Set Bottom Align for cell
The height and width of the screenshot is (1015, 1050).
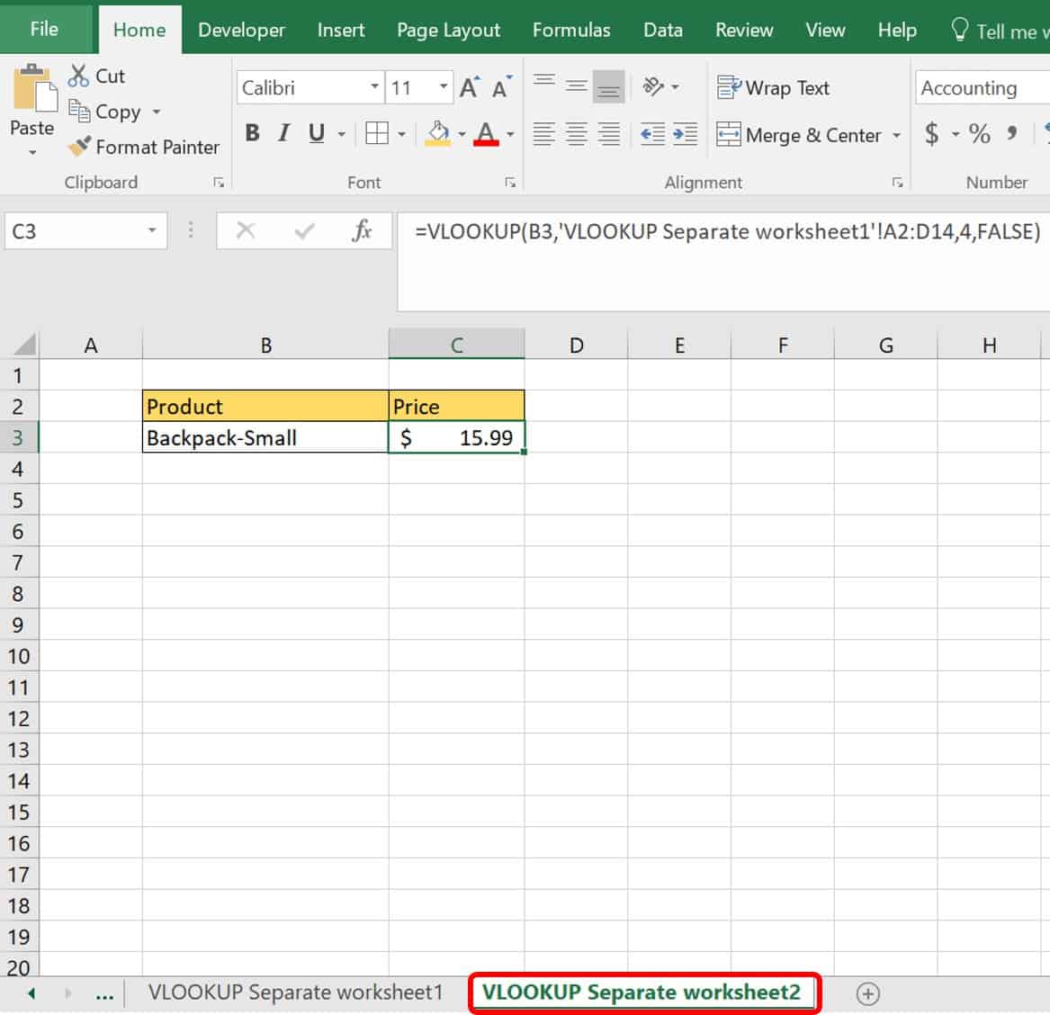click(608, 86)
